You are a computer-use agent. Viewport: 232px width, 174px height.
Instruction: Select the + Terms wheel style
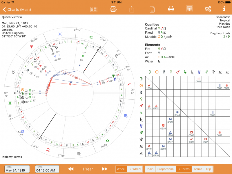pos(184,169)
